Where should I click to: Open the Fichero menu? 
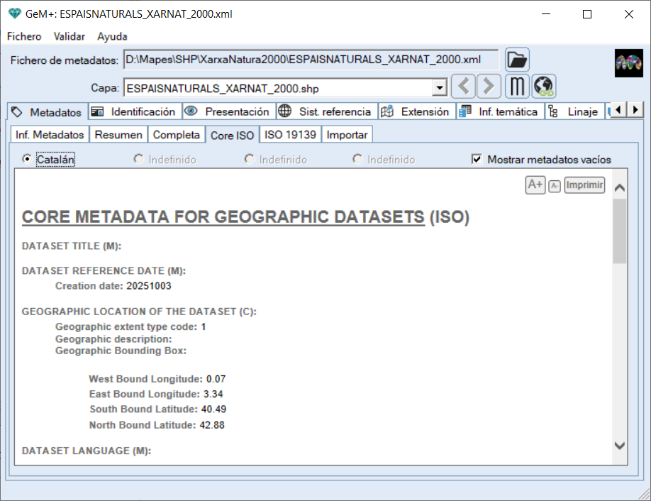click(24, 36)
